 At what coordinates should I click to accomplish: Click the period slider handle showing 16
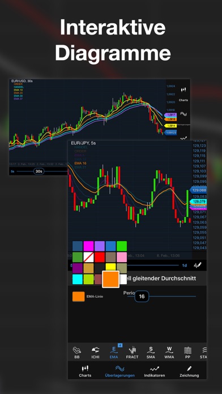(x=142, y=297)
